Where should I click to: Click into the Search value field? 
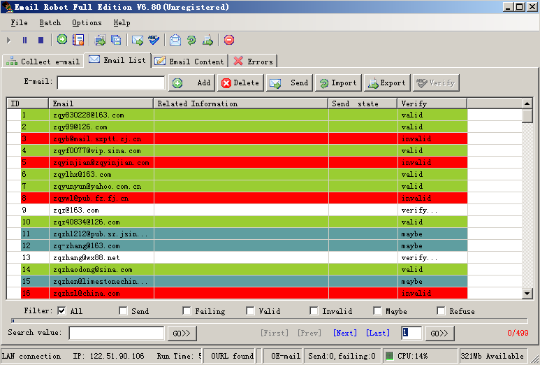tap(117, 333)
